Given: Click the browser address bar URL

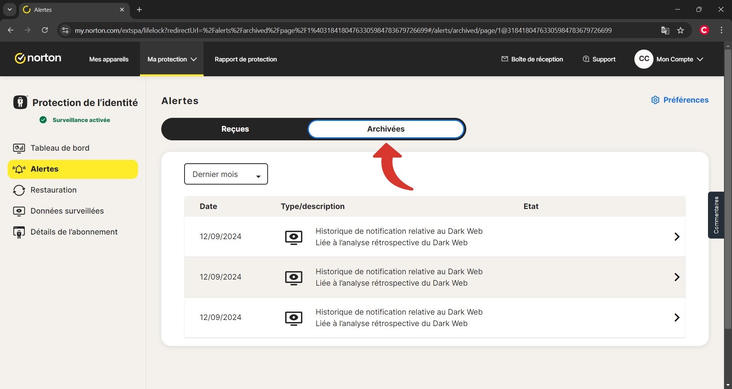Looking at the screenshot, I should [x=343, y=30].
